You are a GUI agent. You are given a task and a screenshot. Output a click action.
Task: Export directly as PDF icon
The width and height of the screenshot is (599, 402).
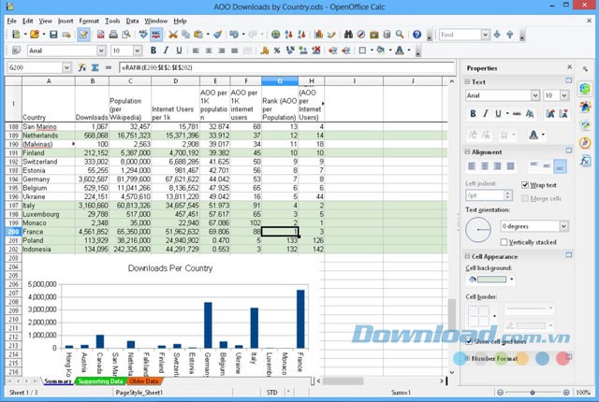coord(100,35)
